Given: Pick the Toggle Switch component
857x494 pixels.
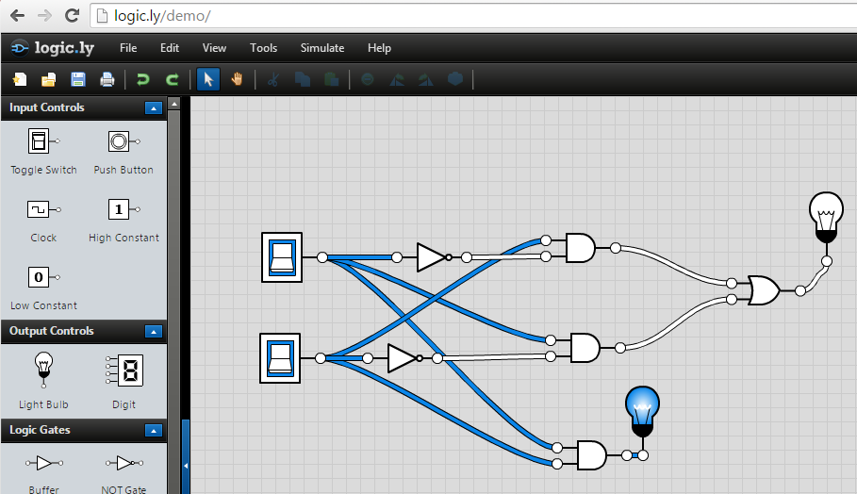Looking at the screenshot, I should [x=43, y=152].
